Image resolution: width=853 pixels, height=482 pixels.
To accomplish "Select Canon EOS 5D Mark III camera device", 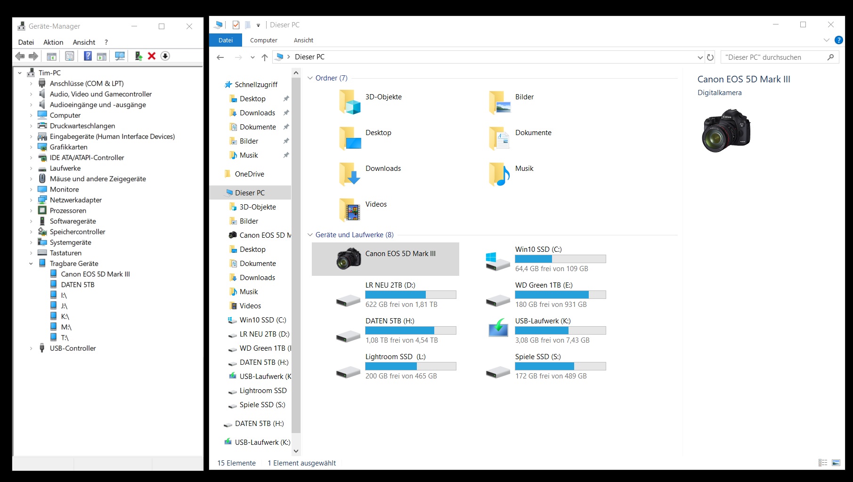I will pyautogui.click(x=385, y=259).
